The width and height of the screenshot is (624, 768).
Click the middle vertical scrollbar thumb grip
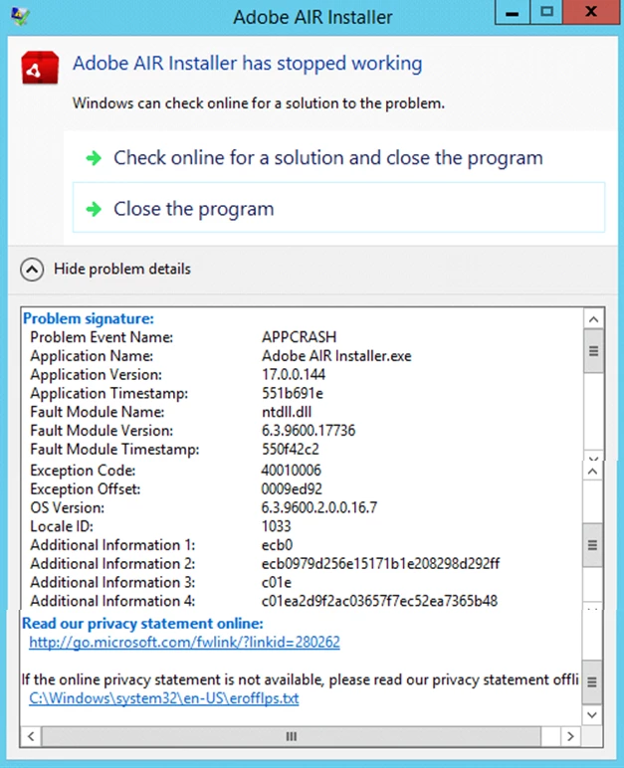point(592,545)
